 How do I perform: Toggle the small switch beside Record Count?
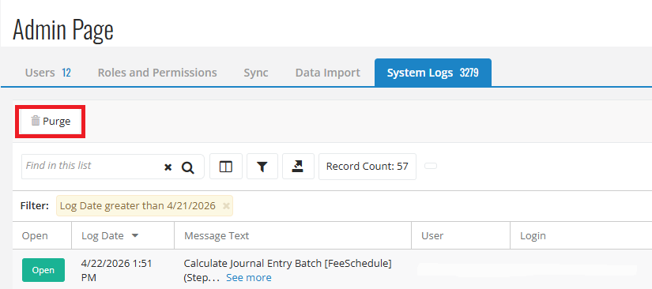click(431, 166)
